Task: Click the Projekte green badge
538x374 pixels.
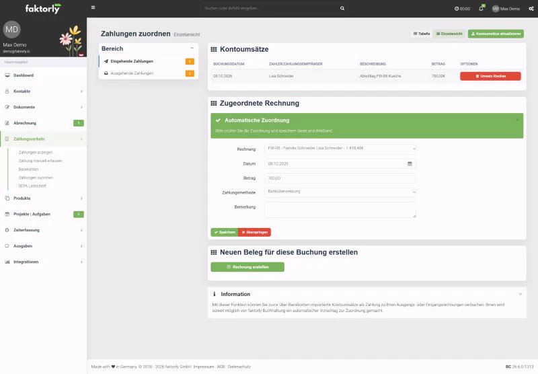Action: click(79, 215)
